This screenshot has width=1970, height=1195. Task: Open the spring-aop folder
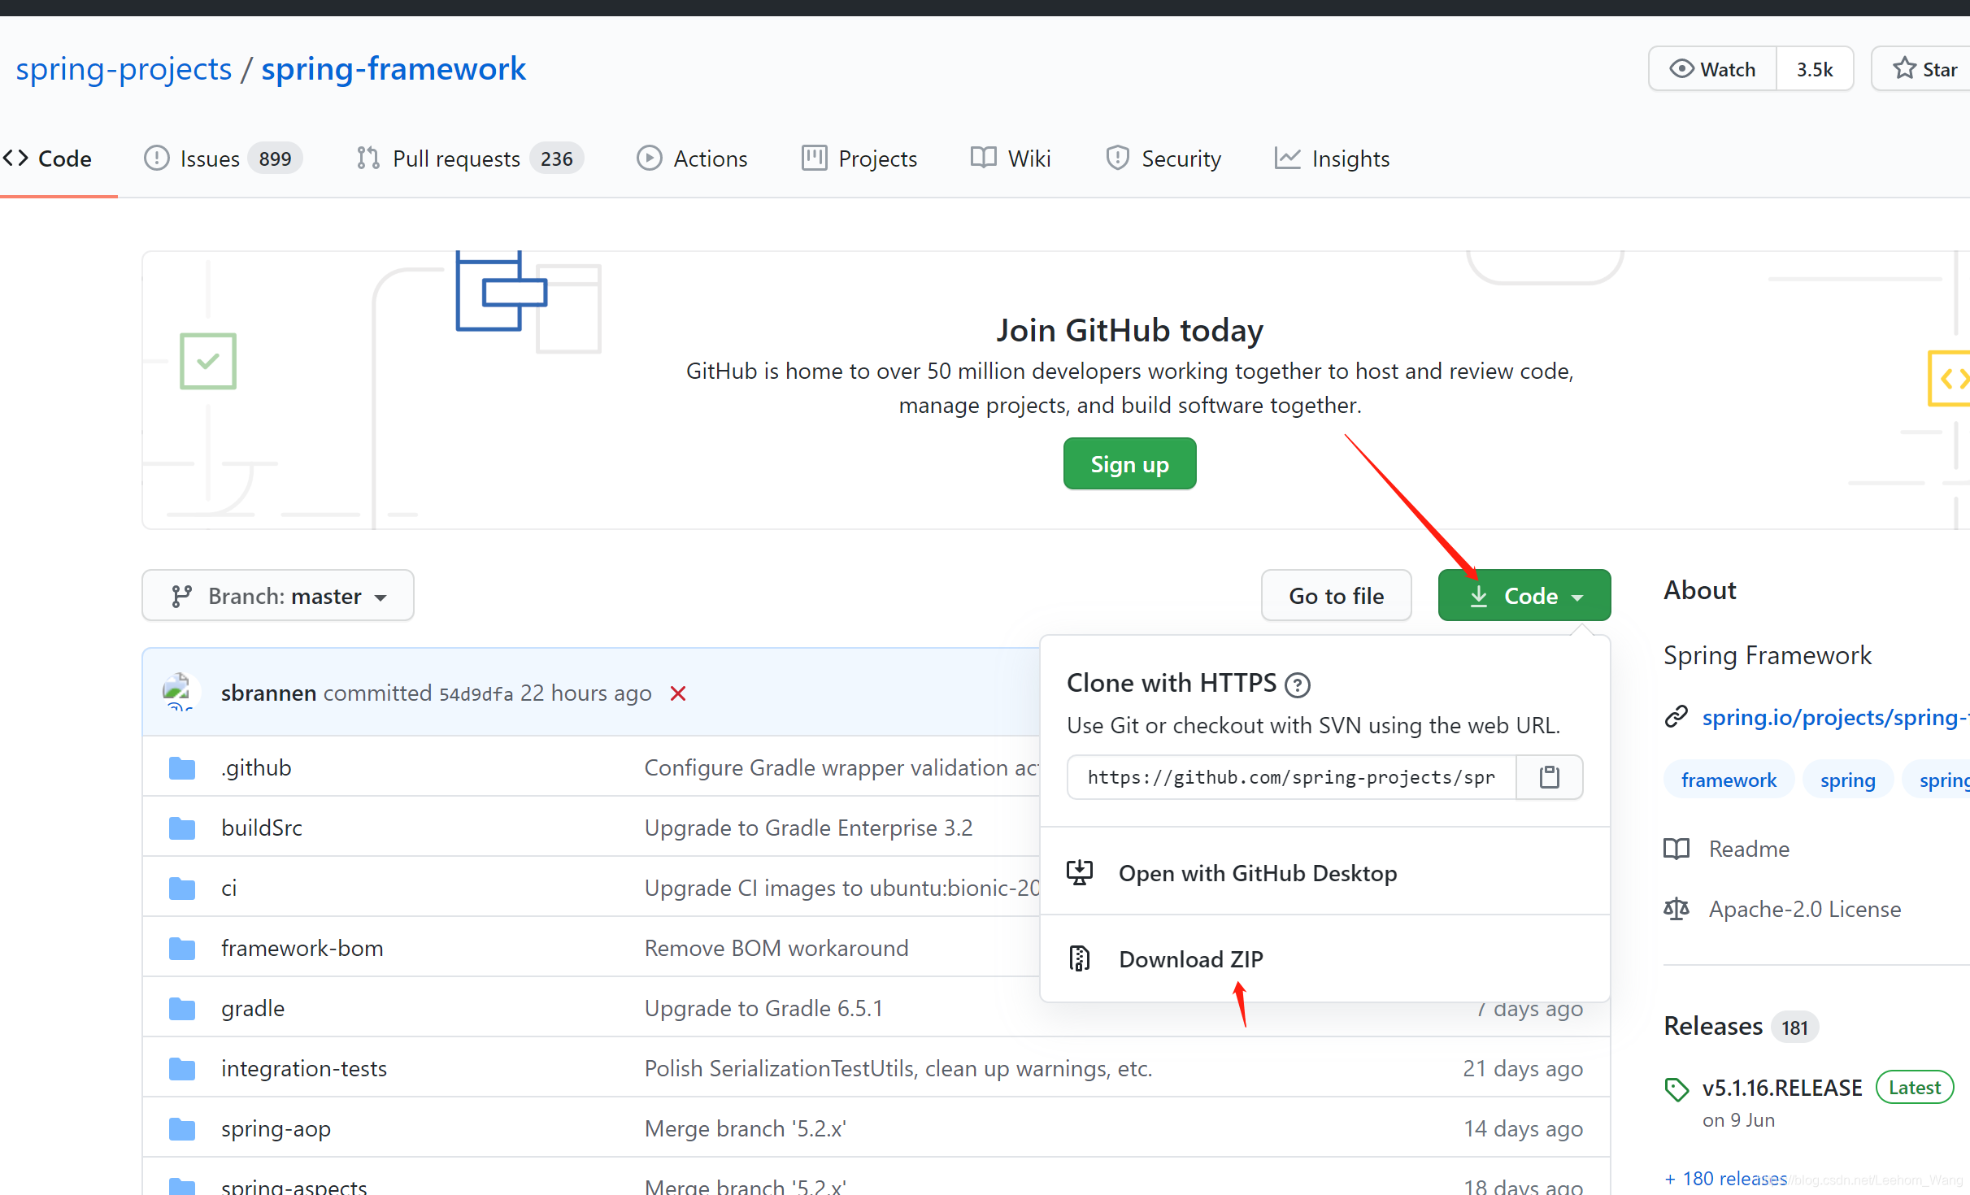276,1129
